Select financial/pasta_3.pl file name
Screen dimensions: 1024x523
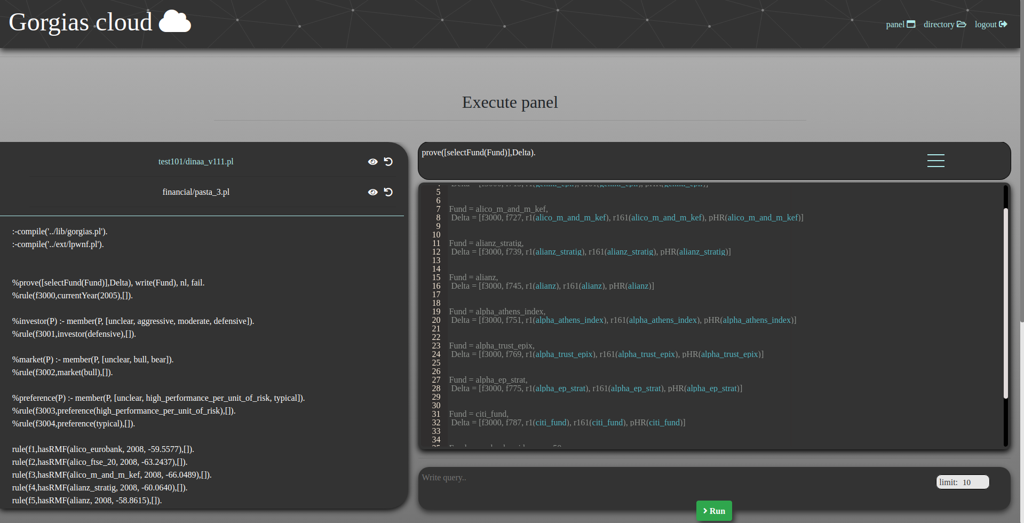pos(196,192)
